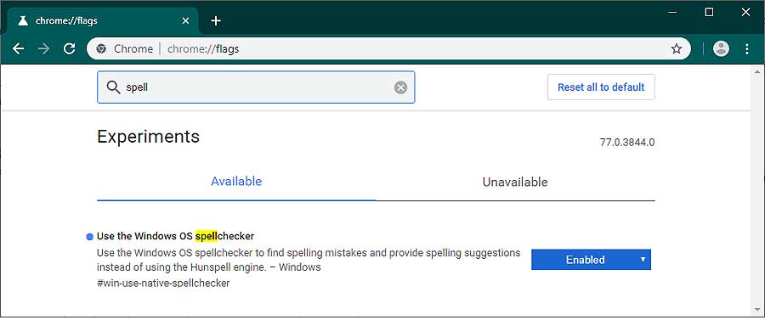Open a new tab with the plus icon
The image size is (765, 320).
[x=216, y=21]
